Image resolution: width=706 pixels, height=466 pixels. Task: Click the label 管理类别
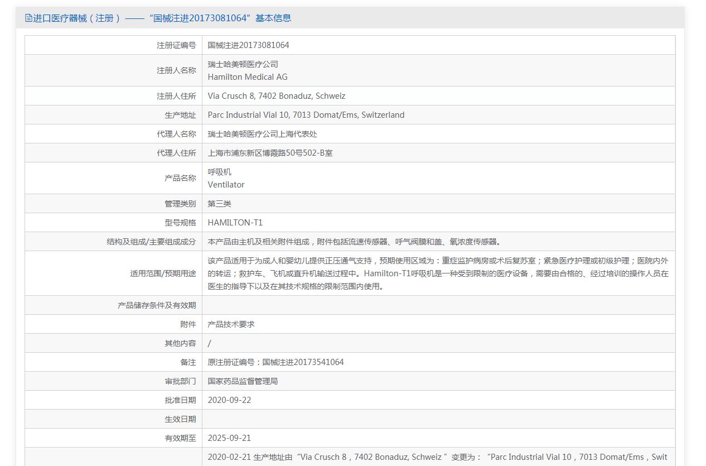(x=180, y=204)
